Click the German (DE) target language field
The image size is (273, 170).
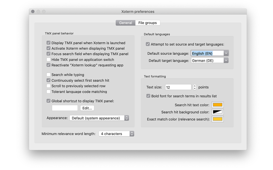point(207,61)
